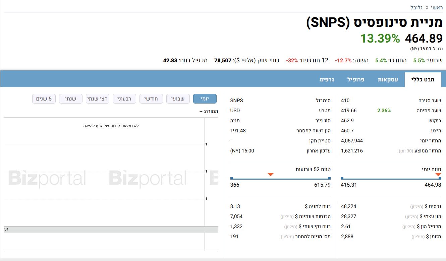The height and width of the screenshot is (261, 446).
Task: Select the יומי chart range button
Action: point(205,99)
